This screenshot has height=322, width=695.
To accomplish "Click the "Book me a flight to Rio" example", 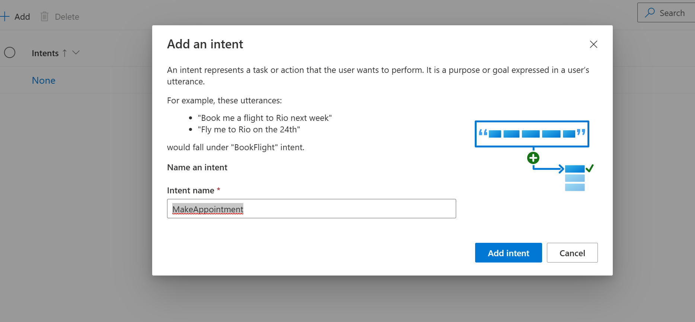I will click(x=265, y=118).
